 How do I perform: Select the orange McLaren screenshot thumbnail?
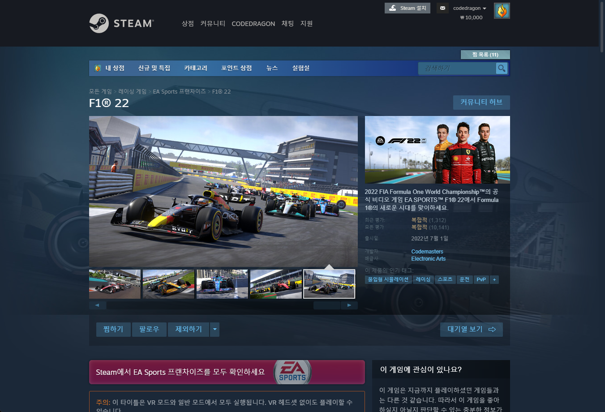(x=168, y=284)
